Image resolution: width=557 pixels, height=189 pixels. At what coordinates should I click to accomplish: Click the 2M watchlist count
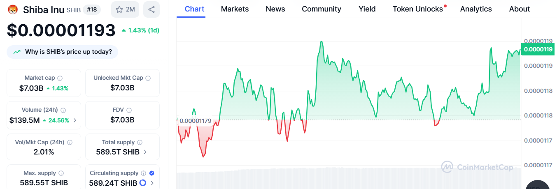[x=130, y=9]
